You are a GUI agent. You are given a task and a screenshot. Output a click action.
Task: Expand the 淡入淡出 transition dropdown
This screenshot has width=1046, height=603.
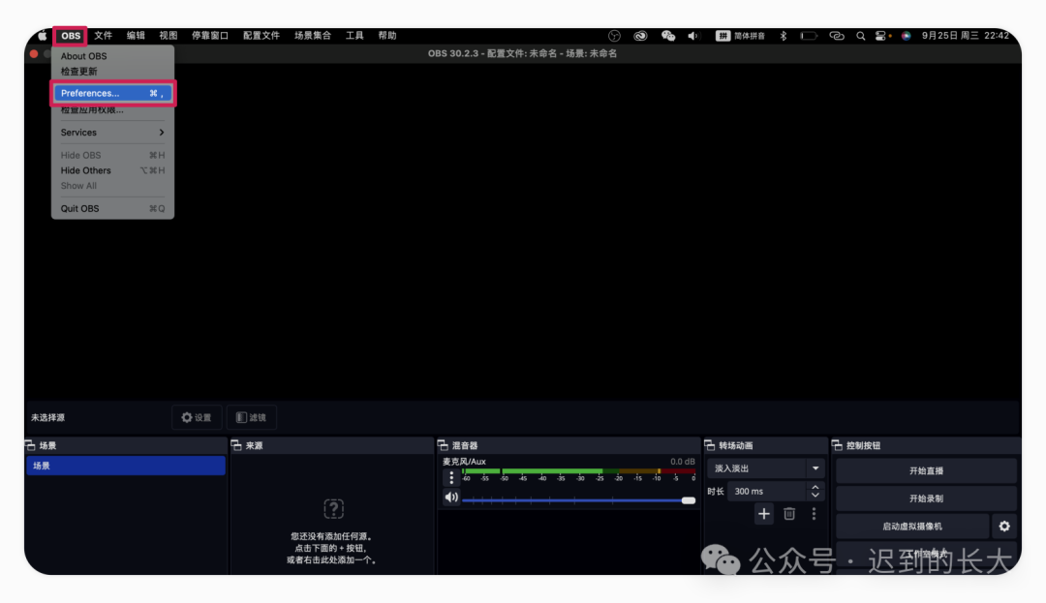tap(814, 468)
